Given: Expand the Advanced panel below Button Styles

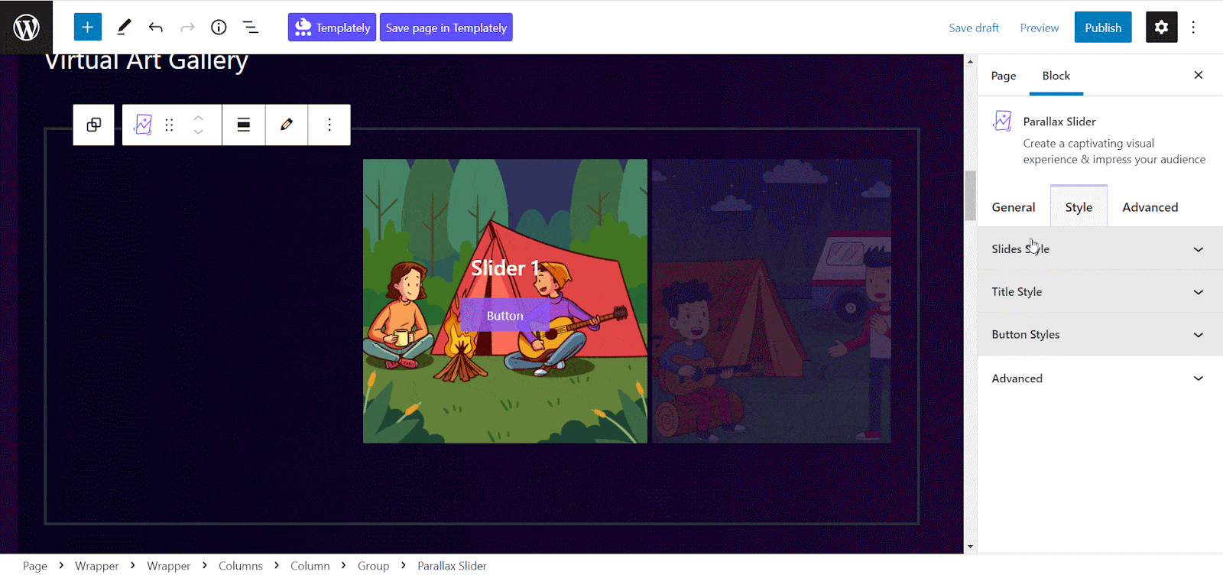Looking at the screenshot, I should point(1100,378).
